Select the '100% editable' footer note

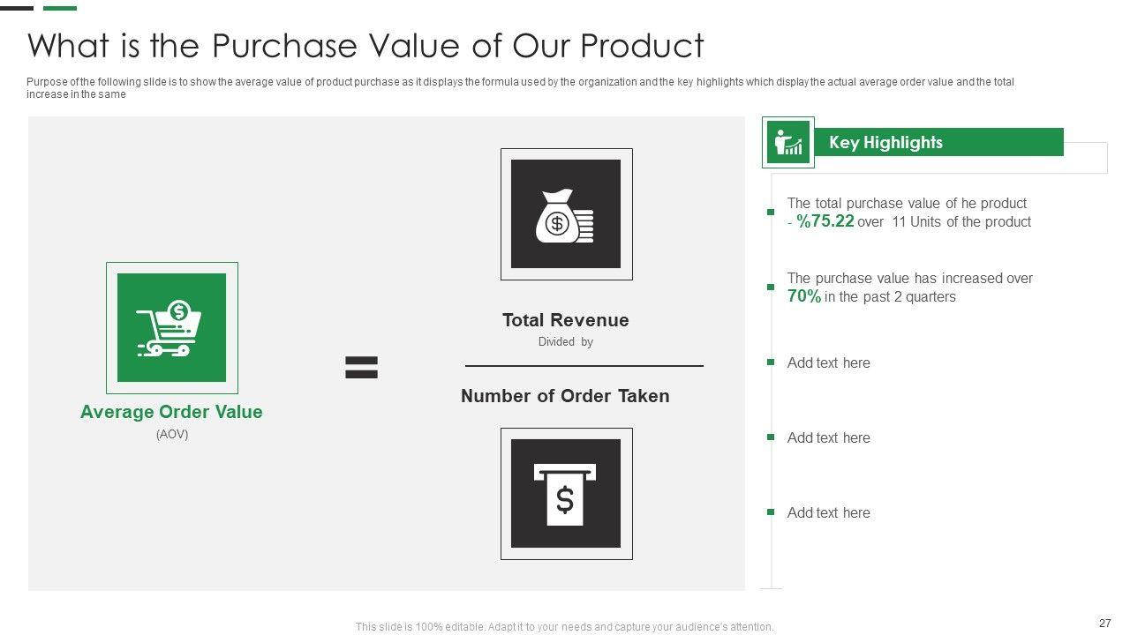click(565, 627)
